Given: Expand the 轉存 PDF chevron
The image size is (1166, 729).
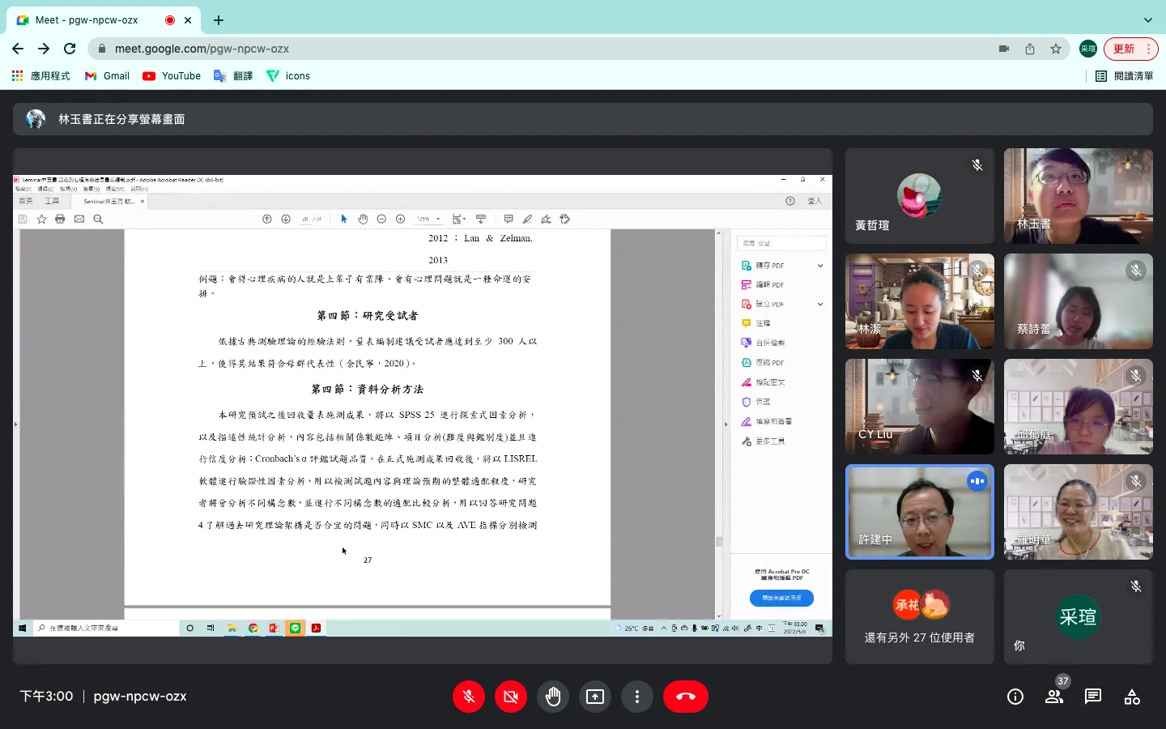Looking at the screenshot, I should pyautogui.click(x=820, y=266).
